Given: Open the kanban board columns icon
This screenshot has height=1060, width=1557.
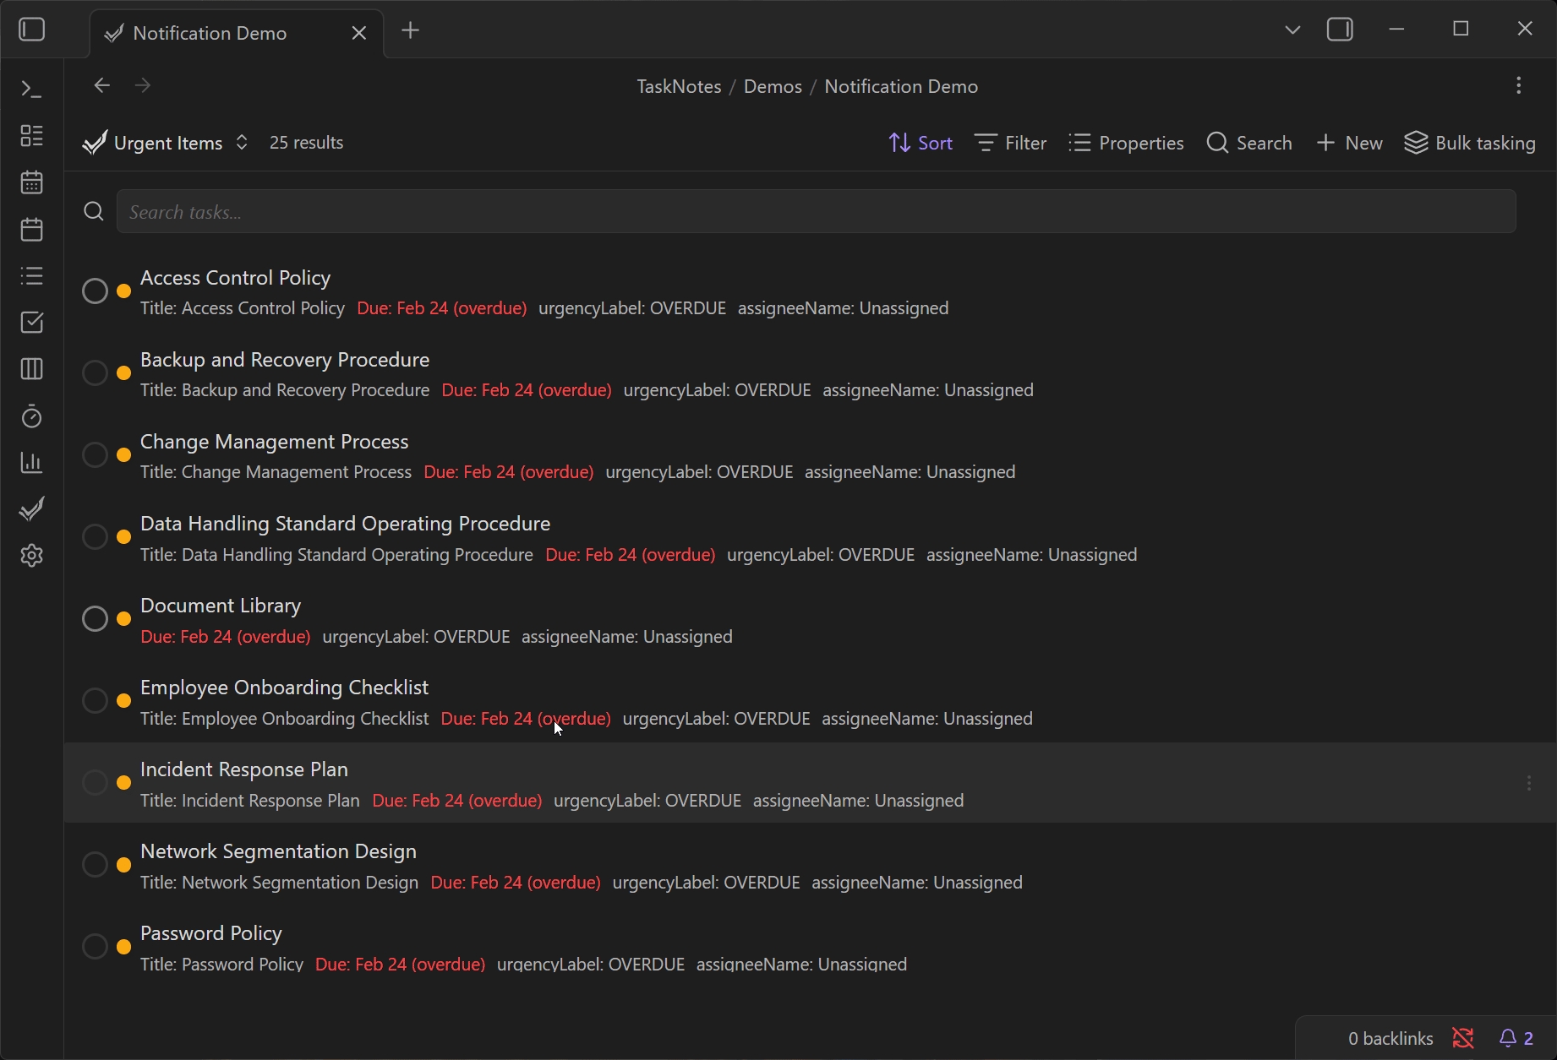Looking at the screenshot, I should [31, 368].
